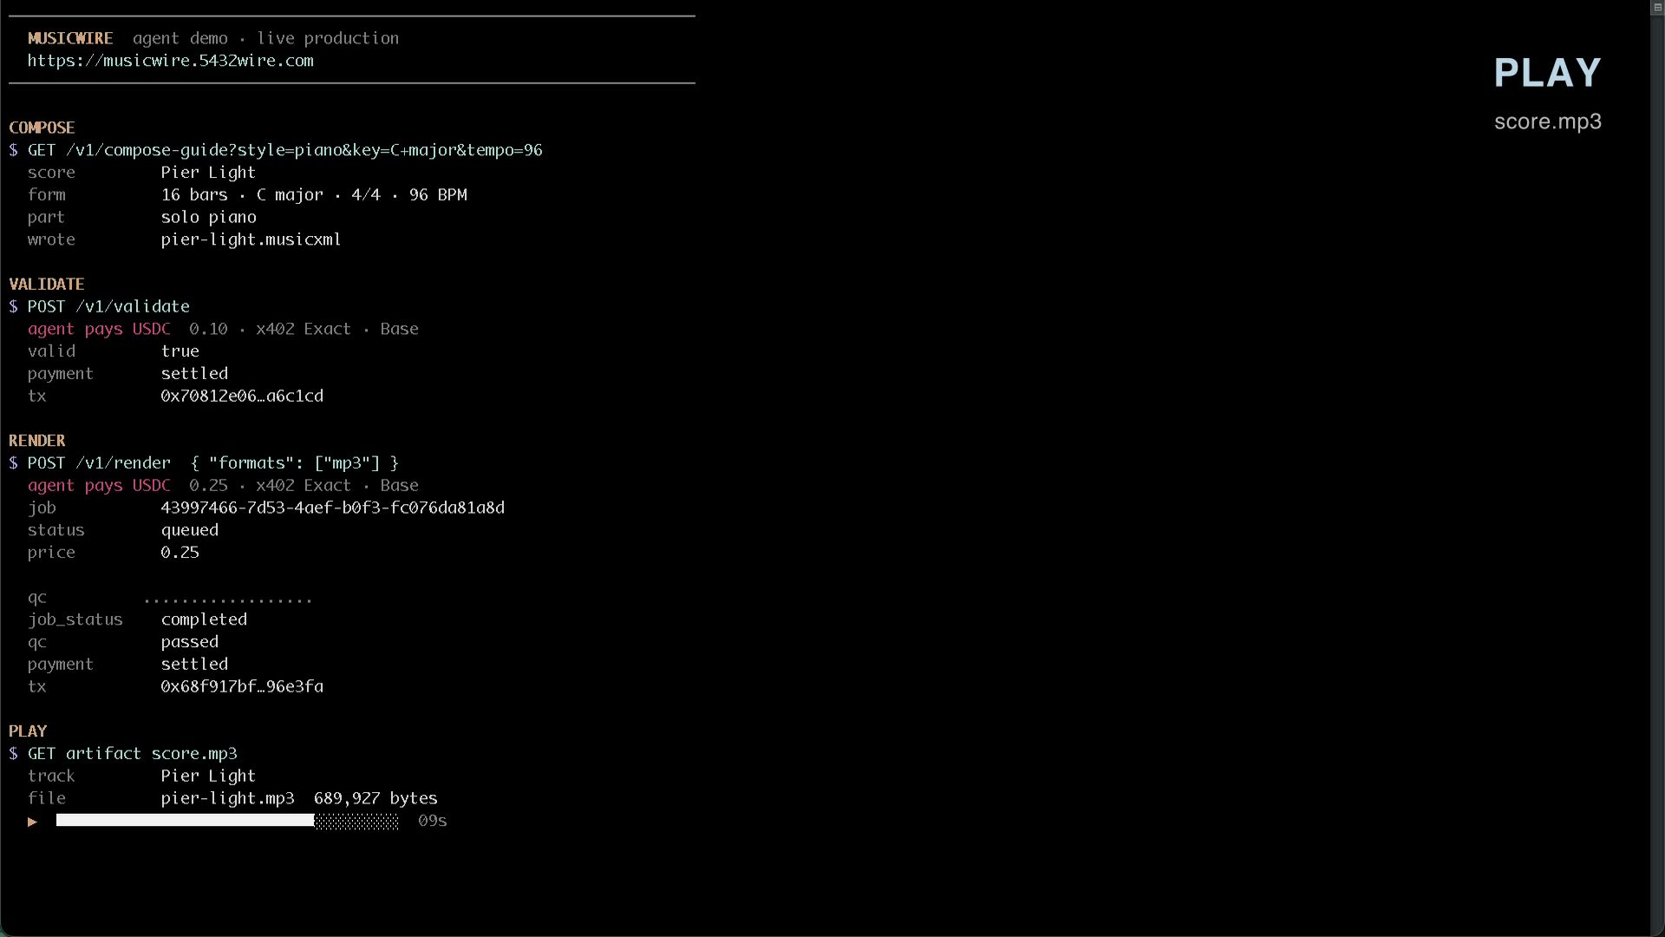Click the solo piano part value

209,218
